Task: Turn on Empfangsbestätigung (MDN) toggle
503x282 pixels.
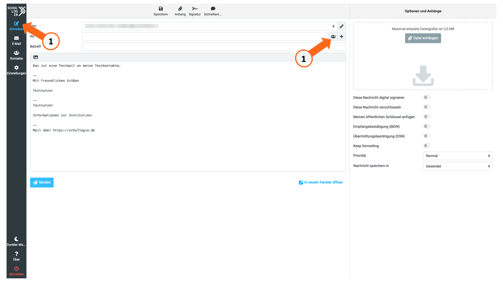Action: pos(427,126)
